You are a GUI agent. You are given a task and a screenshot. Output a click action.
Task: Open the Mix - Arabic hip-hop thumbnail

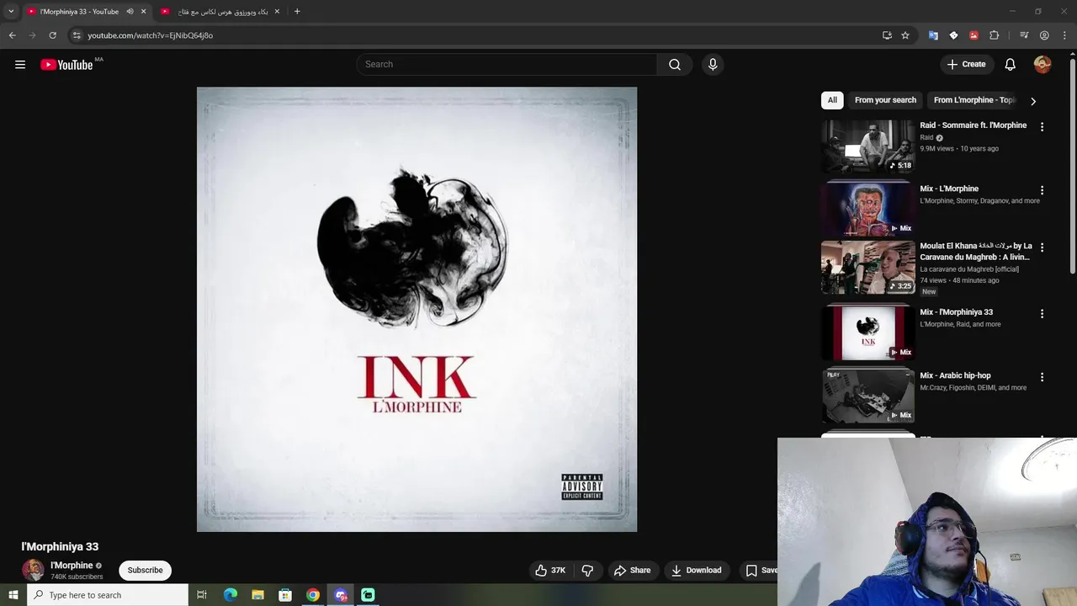point(867,396)
